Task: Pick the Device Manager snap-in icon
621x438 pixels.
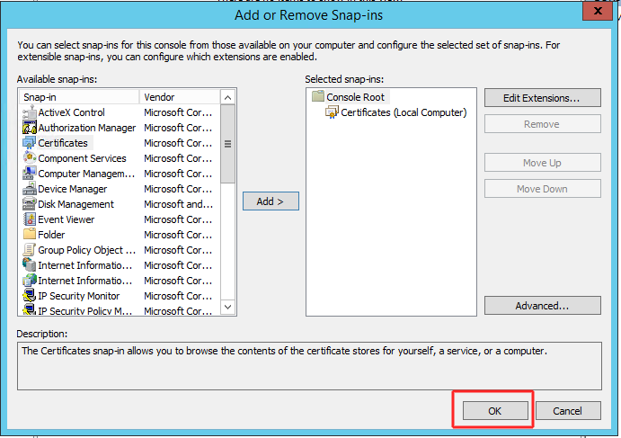Action: [29, 189]
